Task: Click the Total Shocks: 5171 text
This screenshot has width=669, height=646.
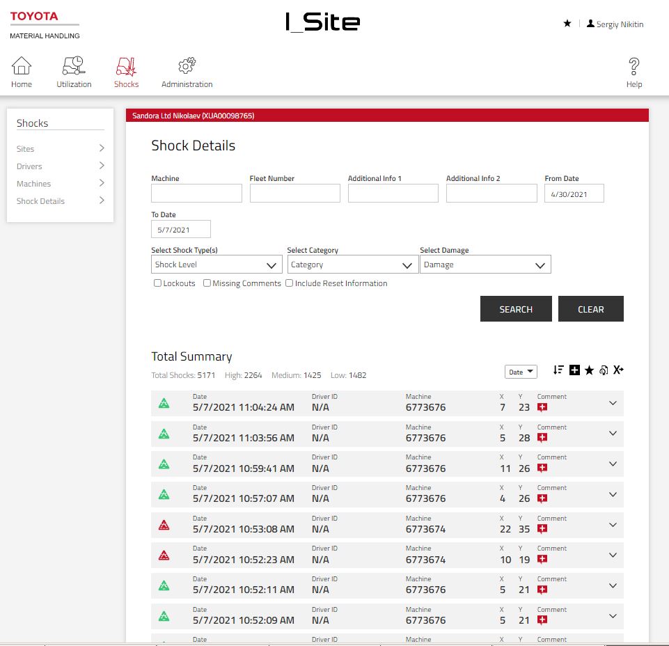Action: [183, 375]
